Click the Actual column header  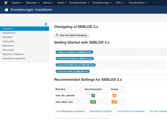114,89
